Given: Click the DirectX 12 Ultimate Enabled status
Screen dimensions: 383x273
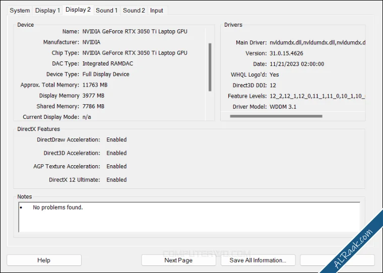Looking at the screenshot, I should [116, 180].
